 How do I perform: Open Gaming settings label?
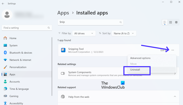14,96
